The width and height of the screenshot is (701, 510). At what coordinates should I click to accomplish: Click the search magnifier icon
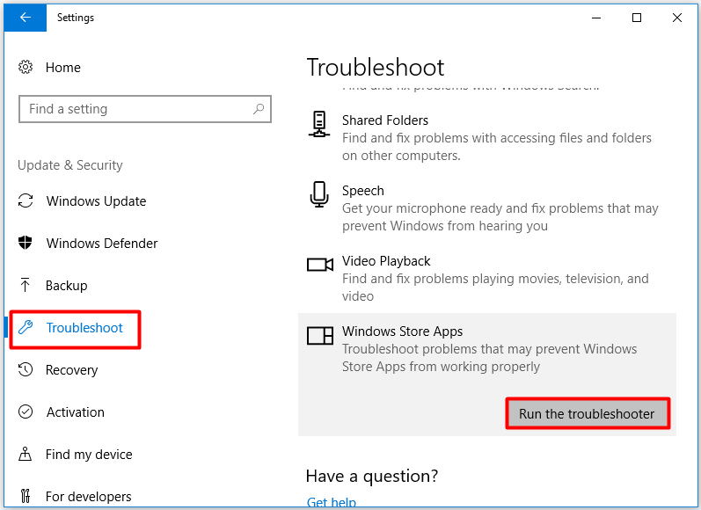pyautogui.click(x=259, y=109)
